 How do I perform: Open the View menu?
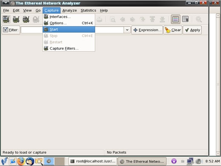27,11
